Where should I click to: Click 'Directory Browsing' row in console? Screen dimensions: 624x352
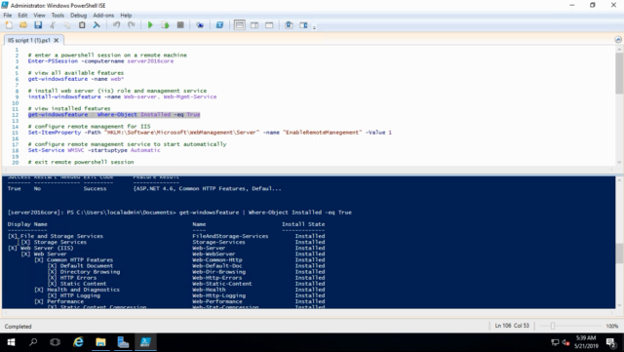tap(186, 272)
